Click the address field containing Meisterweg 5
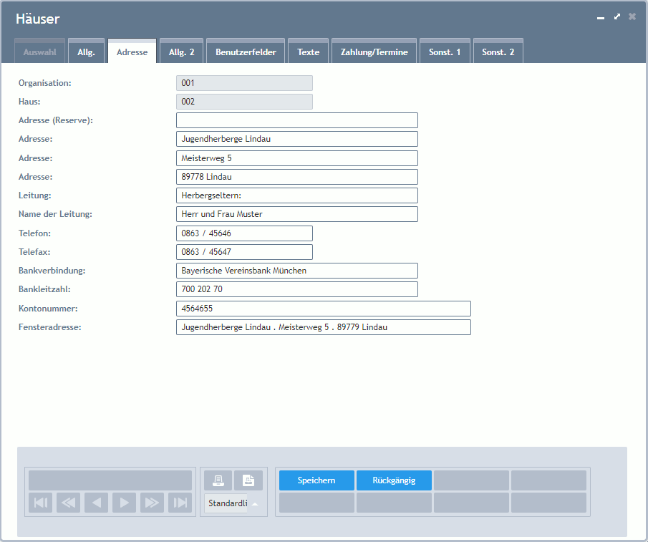Screen dimensions: 648x542 click(x=297, y=158)
